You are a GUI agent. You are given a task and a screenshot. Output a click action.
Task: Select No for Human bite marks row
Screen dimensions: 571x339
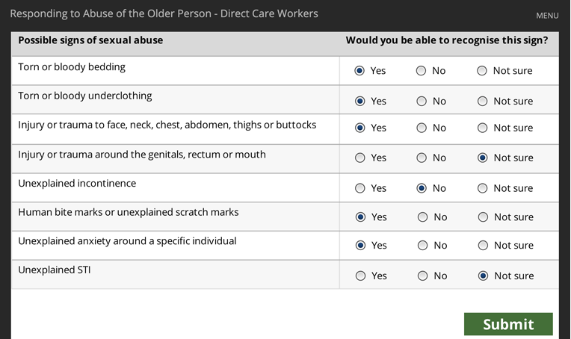tap(422, 217)
